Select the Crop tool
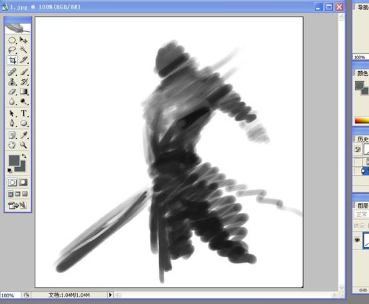The width and height of the screenshot is (369, 304). tap(12, 60)
